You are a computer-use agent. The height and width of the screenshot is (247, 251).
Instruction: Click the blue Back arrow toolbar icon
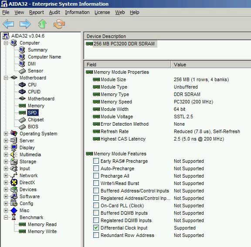[x=8, y=24]
